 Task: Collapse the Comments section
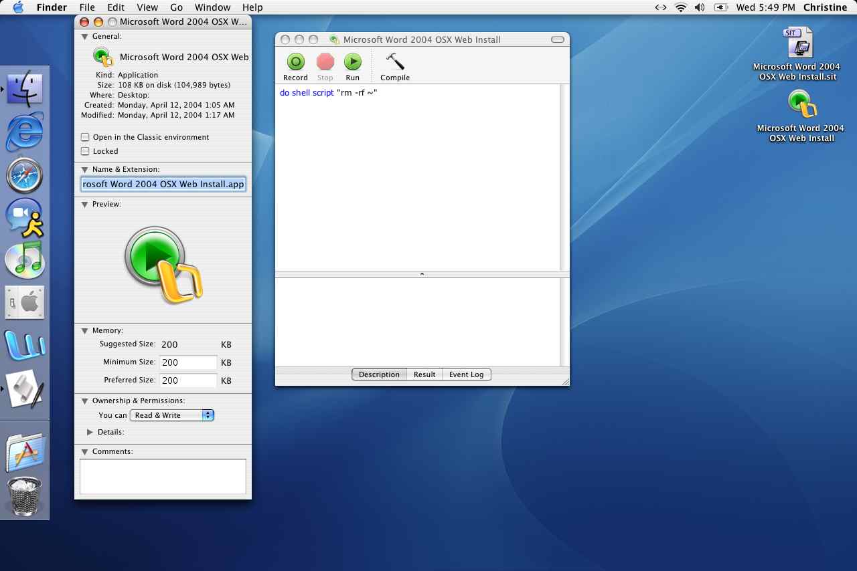pos(85,451)
